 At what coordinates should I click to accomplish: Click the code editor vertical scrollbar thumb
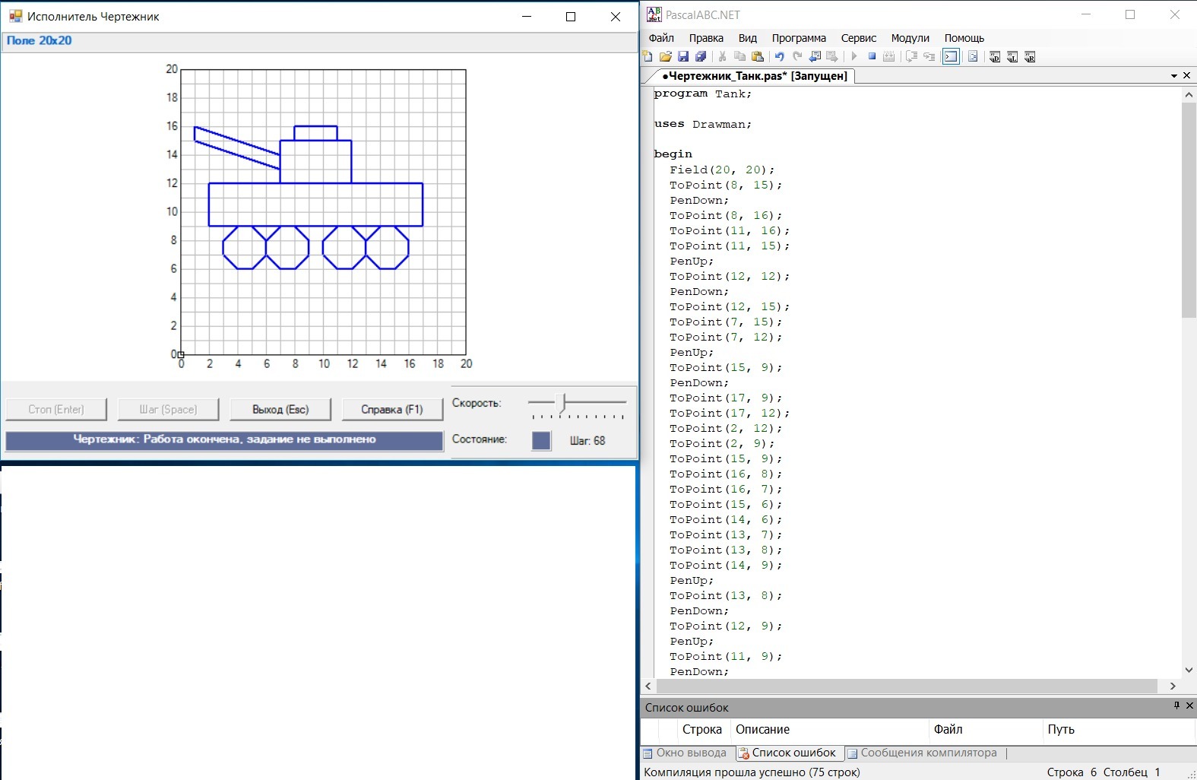pyautogui.click(x=1189, y=209)
